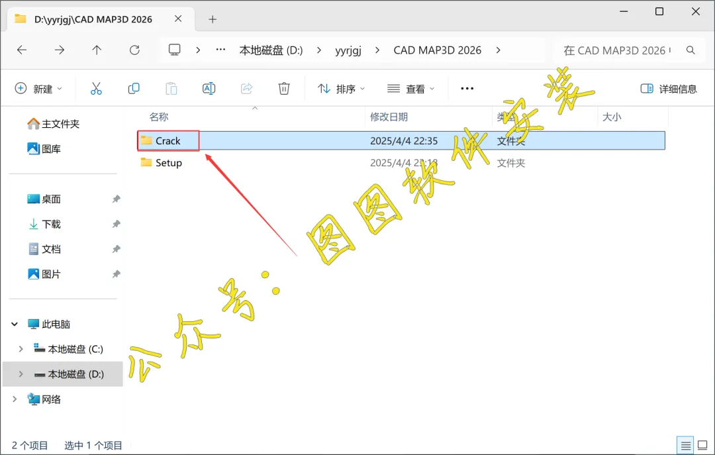This screenshot has height=455, width=715.
Task: Click the Crack folder date 2025/4/4 22:35
Action: (x=404, y=140)
